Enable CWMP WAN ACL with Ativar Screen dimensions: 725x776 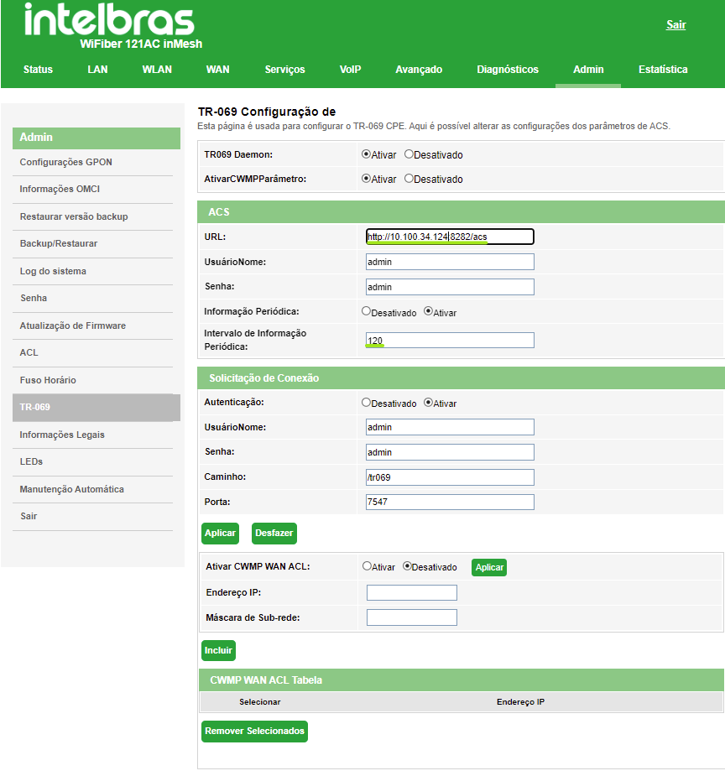367,565
